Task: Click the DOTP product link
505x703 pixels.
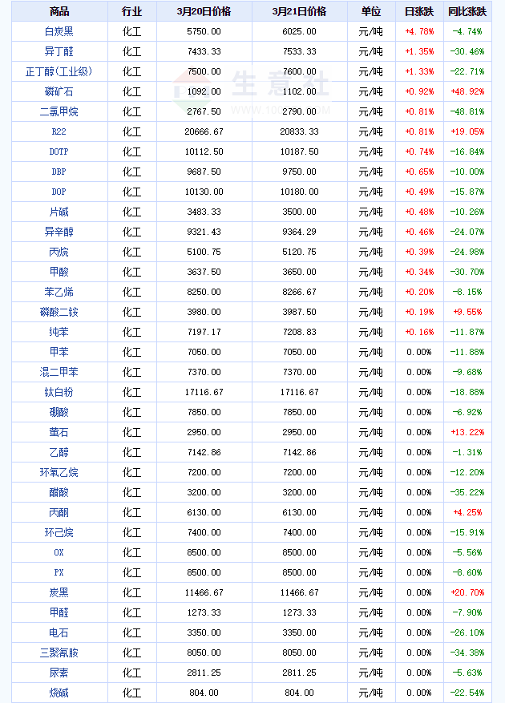Action: [x=59, y=152]
